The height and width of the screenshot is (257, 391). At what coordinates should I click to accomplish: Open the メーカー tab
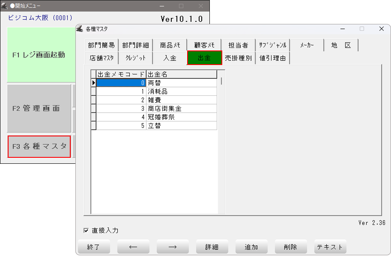point(307,45)
